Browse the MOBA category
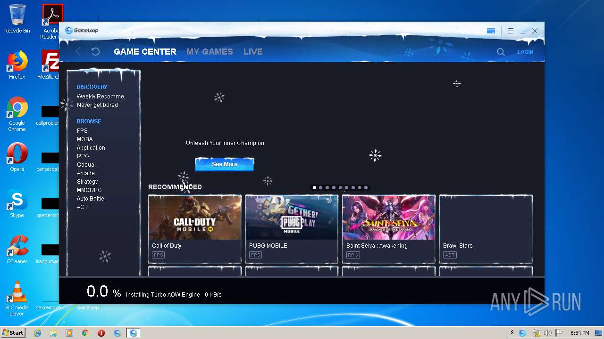This screenshot has width=604, height=339. coord(84,139)
